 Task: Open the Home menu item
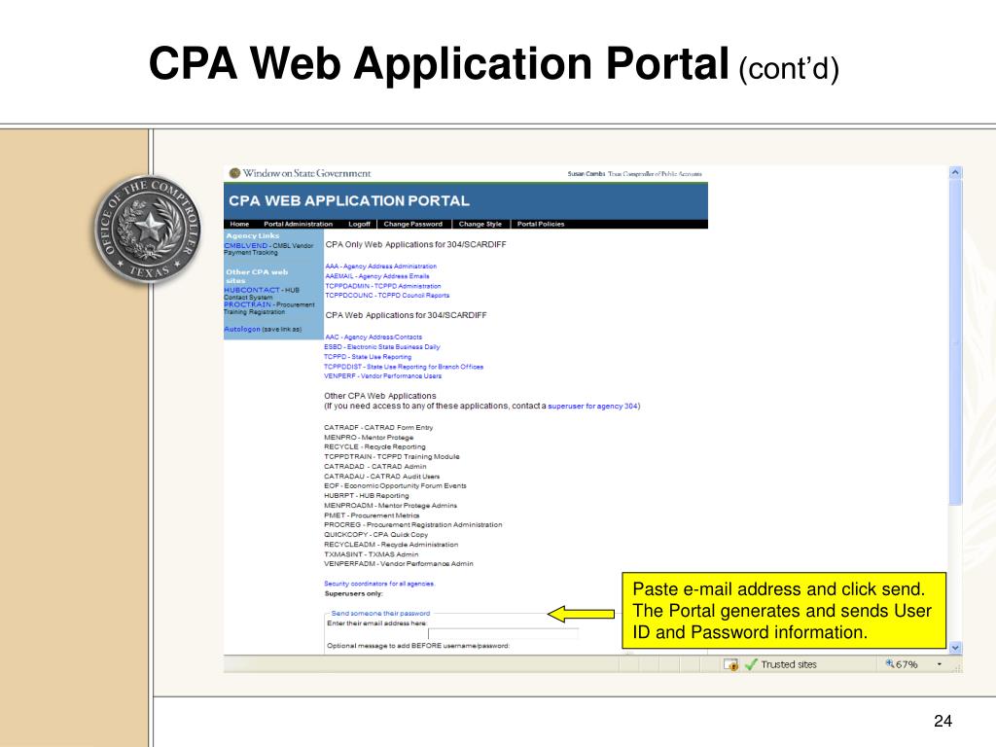(239, 225)
